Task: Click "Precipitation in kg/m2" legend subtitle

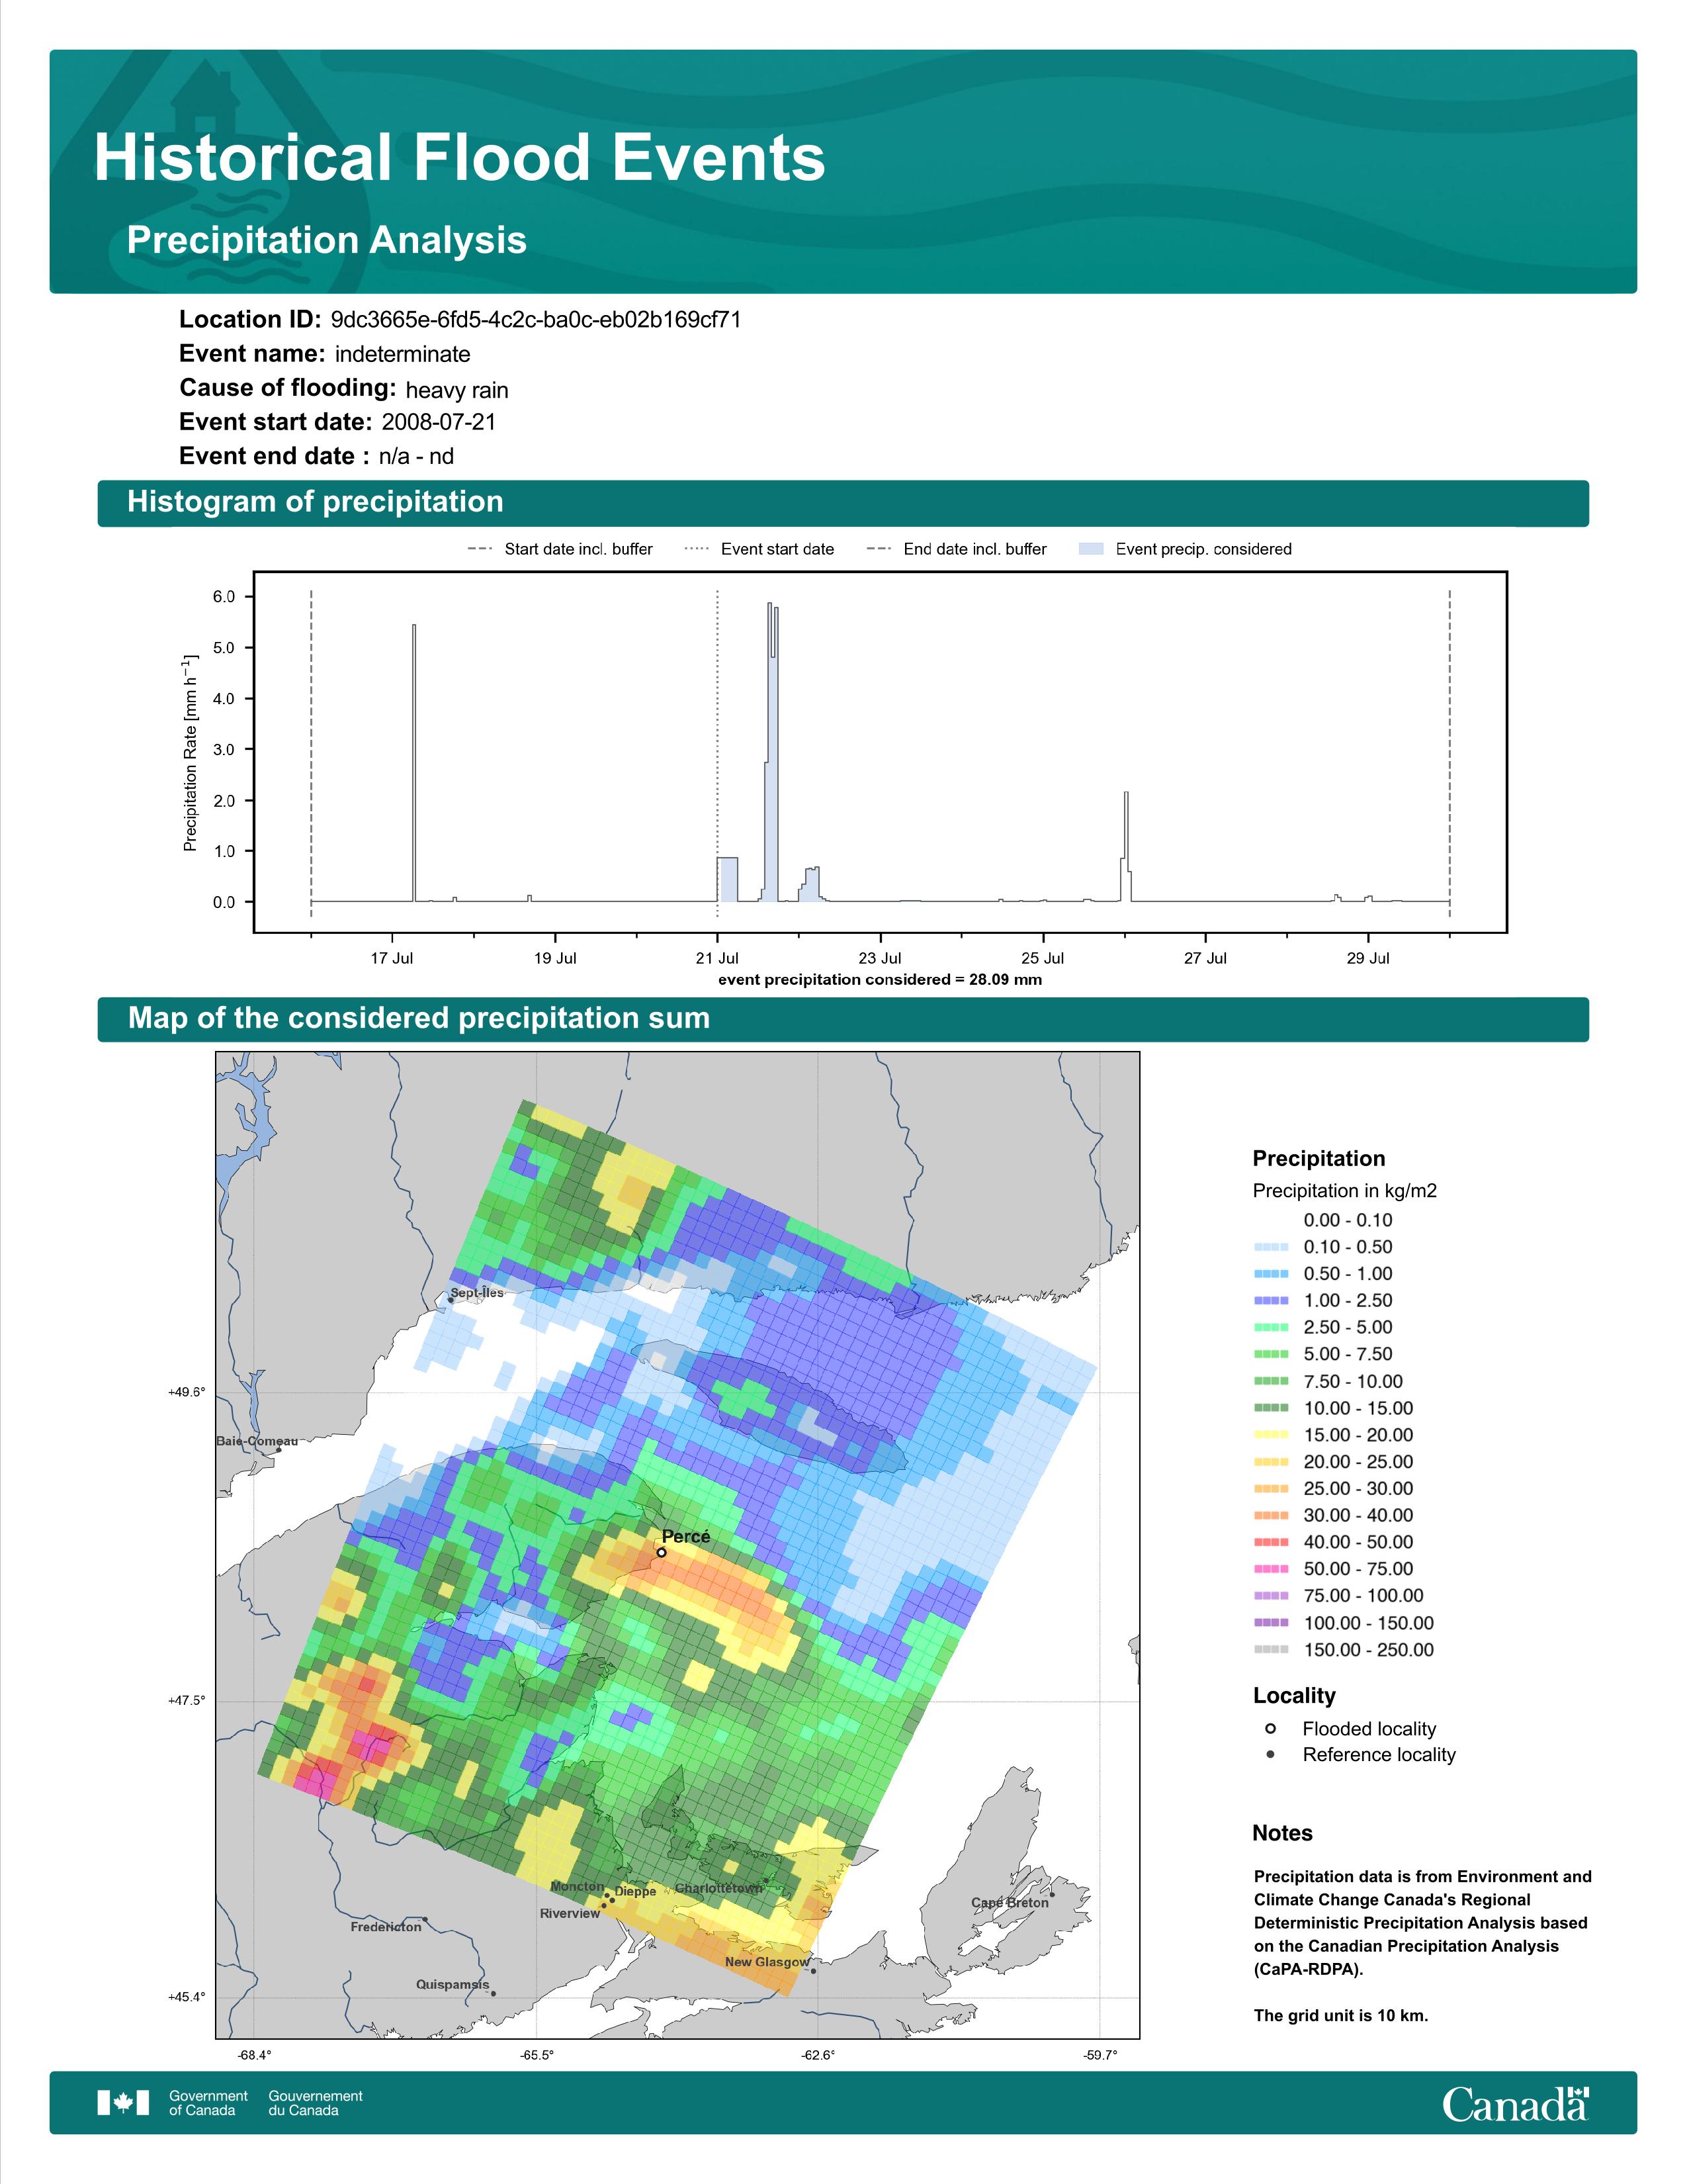Action: (x=1344, y=1191)
